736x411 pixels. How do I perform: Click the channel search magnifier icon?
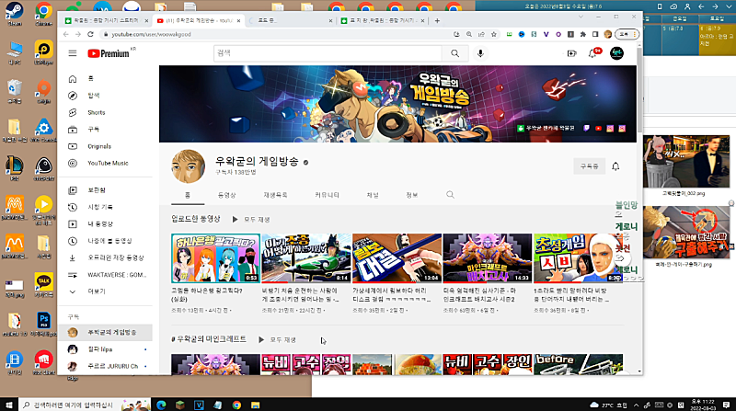pos(450,195)
